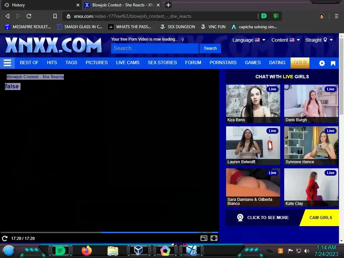Open the DATING link
344x258 pixels.
(277, 62)
